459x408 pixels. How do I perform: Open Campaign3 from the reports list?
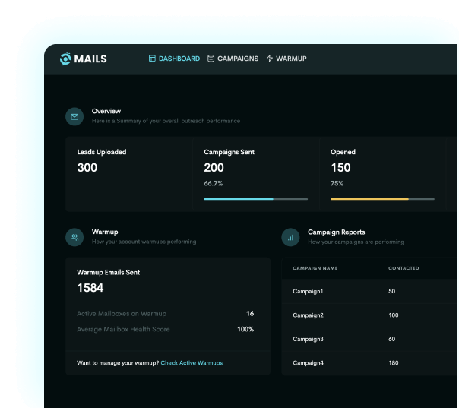pyautogui.click(x=308, y=339)
